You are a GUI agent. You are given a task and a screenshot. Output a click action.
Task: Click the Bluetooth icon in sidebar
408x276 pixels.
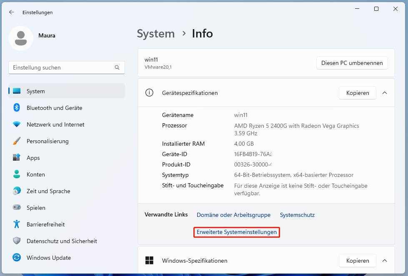(x=17, y=107)
